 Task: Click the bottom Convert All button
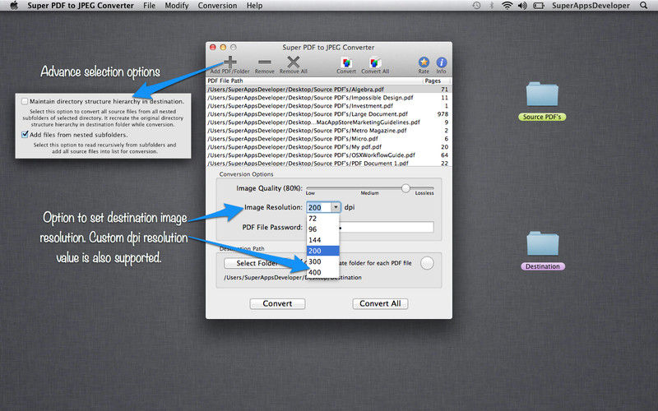(380, 303)
